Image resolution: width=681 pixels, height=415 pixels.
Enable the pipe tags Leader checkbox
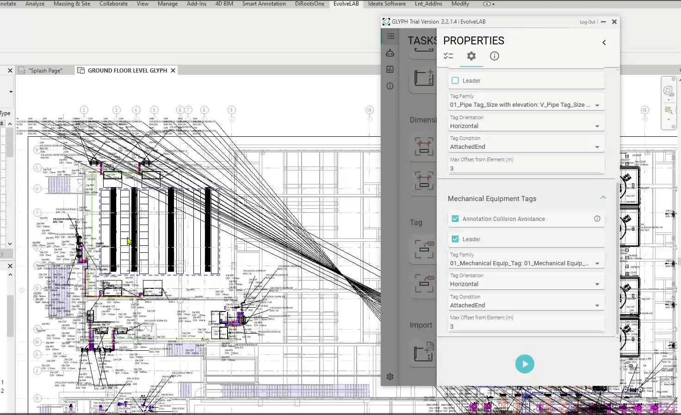click(x=455, y=80)
